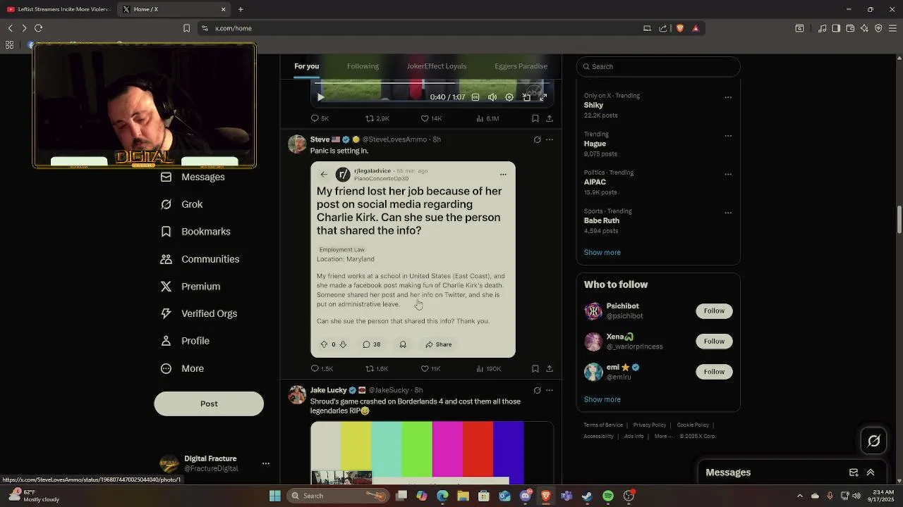Open Bookmarks in the sidebar

pos(196,232)
